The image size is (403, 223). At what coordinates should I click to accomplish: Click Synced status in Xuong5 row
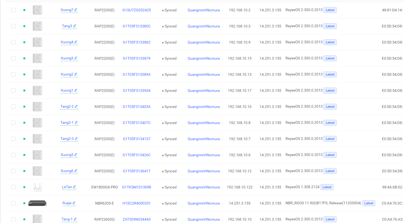tap(169, 155)
